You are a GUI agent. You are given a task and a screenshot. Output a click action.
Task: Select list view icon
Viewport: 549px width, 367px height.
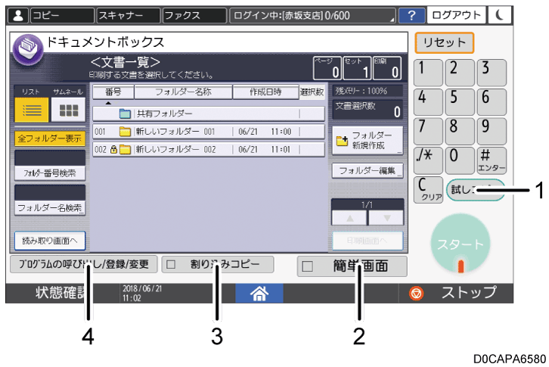pos(32,110)
